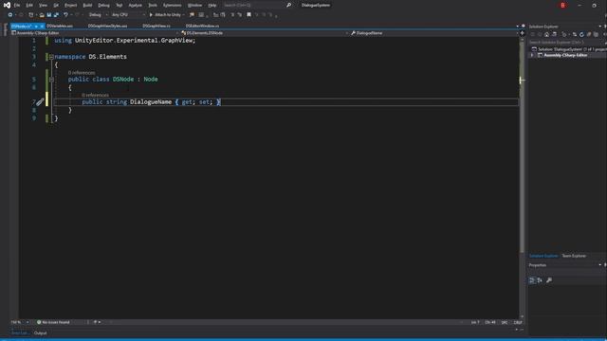Click the Switch Views icon in Solution Explorer
The image size is (607, 341).
[554, 34]
